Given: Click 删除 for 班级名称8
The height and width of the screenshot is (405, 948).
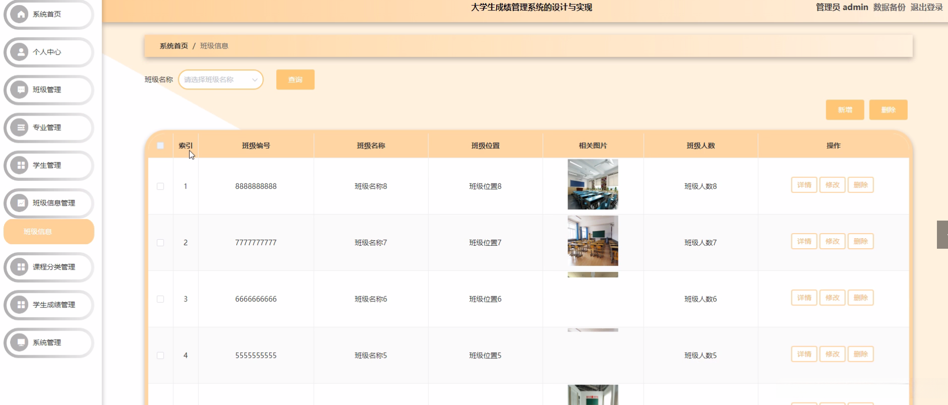Looking at the screenshot, I should [x=860, y=185].
